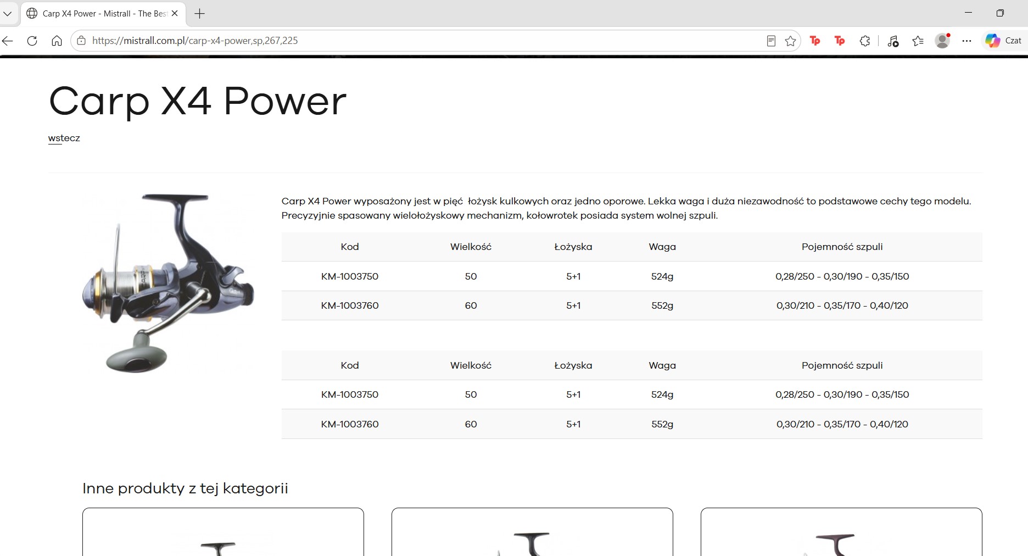Click the Kod header in the upper table
This screenshot has height=556, width=1028.
350,247
